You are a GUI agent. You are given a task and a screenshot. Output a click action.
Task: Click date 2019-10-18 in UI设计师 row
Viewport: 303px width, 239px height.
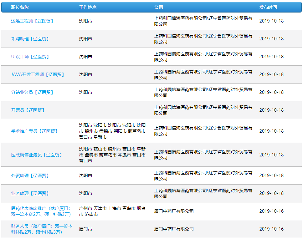tap(271, 57)
